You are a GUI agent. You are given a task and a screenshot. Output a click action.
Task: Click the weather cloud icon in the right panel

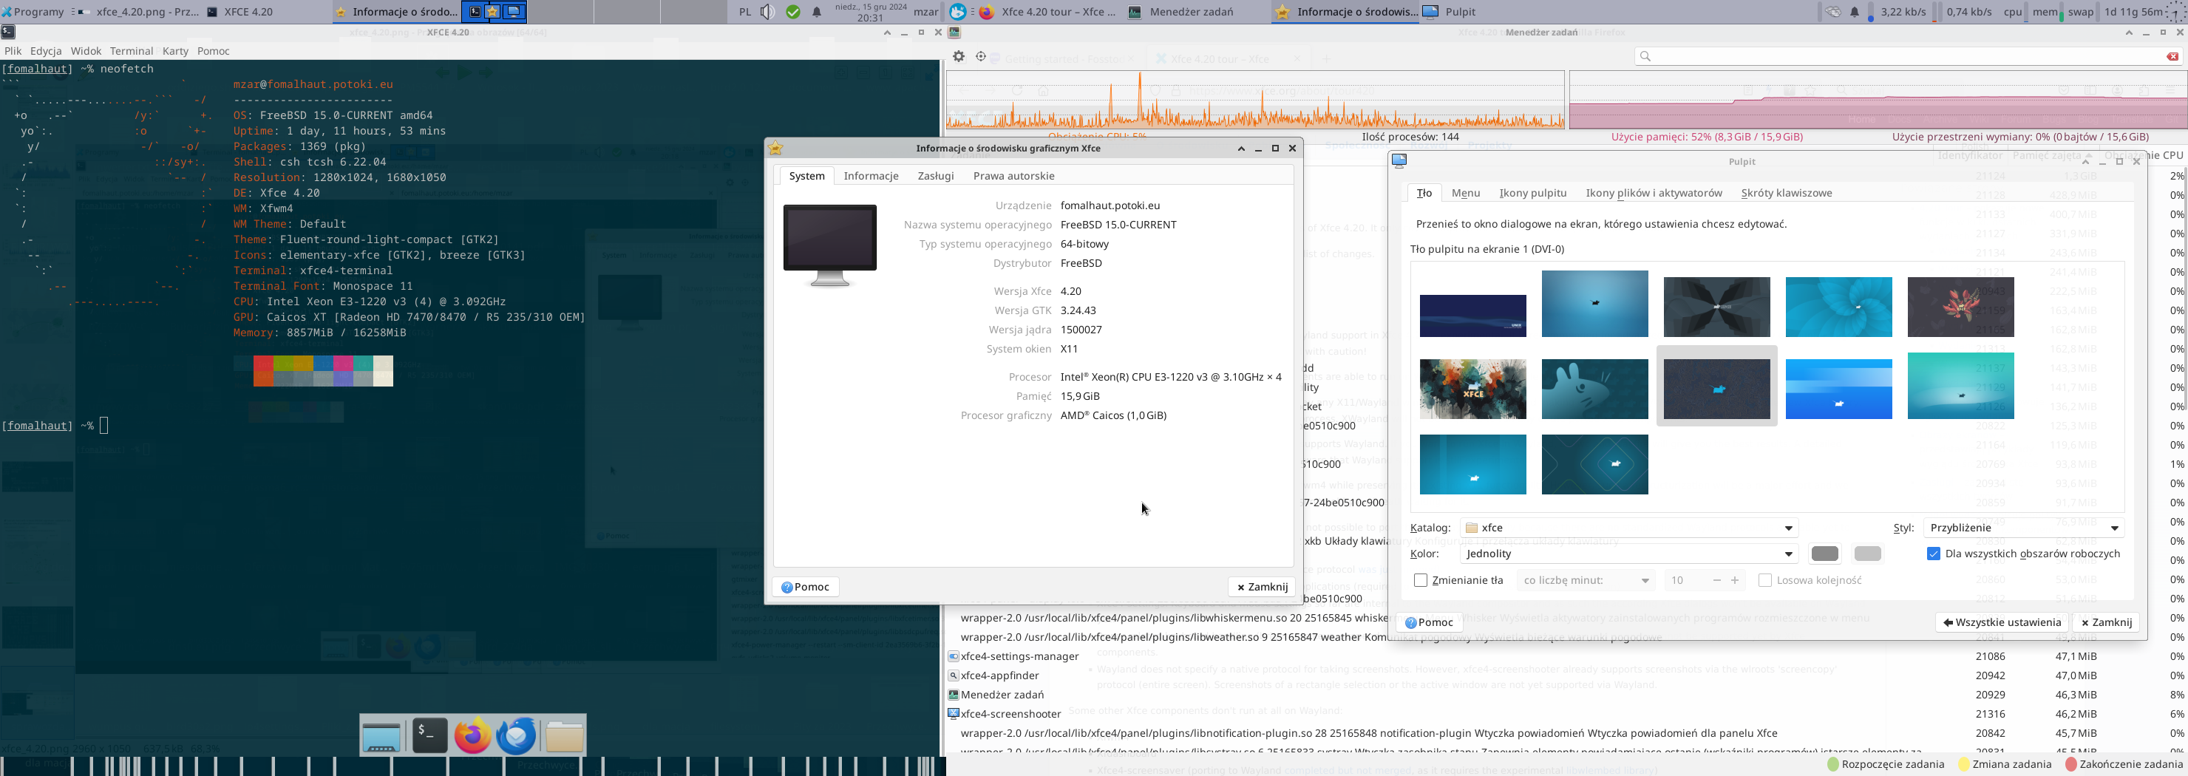(x=1833, y=12)
